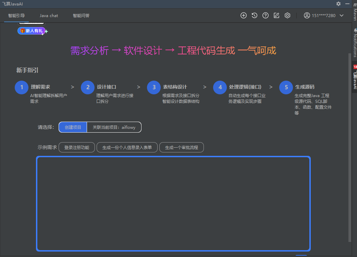
Task: Click the help question mark icon
Action: (265, 15)
